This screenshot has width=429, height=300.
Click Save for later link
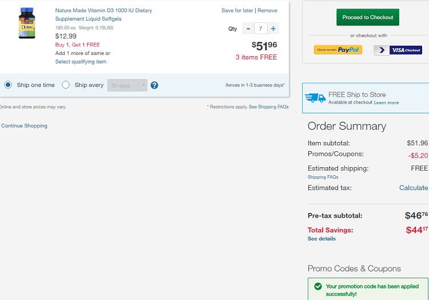pos(237,10)
